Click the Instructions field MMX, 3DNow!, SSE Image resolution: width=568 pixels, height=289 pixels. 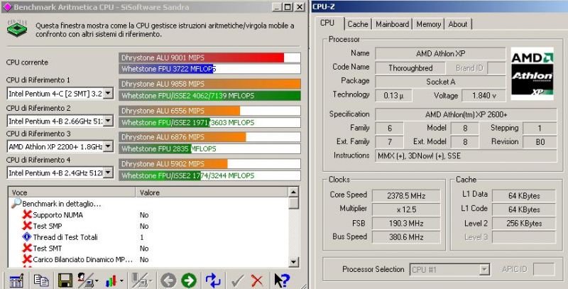[466, 156]
